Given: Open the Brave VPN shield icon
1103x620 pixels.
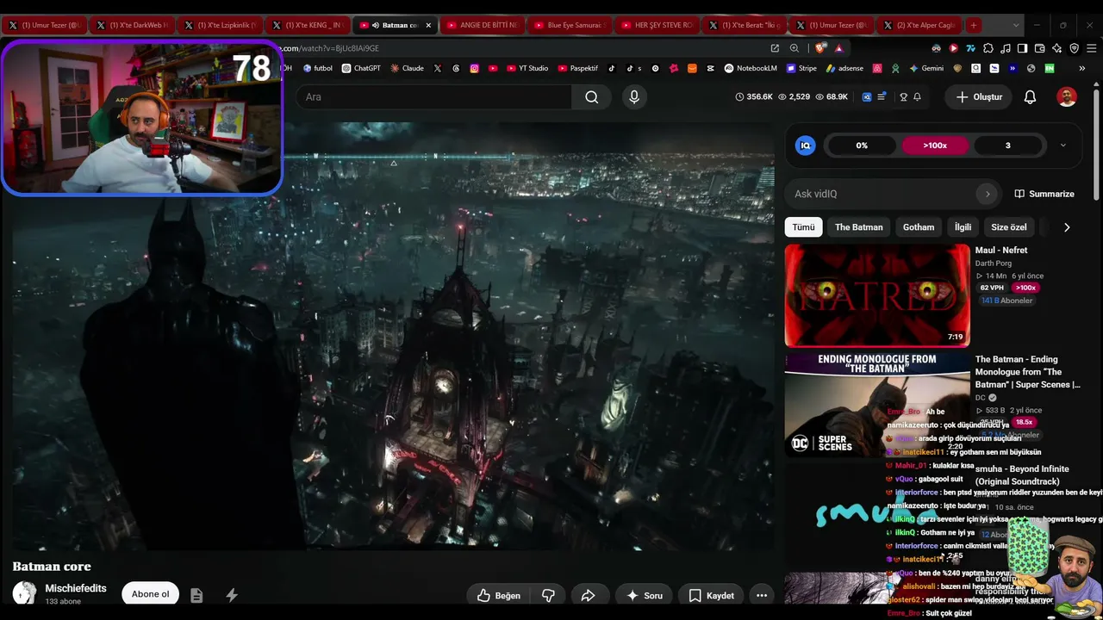Looking at the screenshot, I should tap(1074, 48).
